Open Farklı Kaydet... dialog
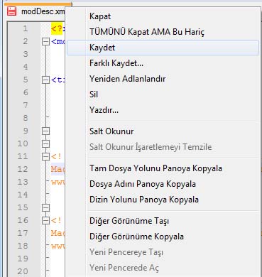The width and height of the screenshot is (262, 277). pos(163,63)
